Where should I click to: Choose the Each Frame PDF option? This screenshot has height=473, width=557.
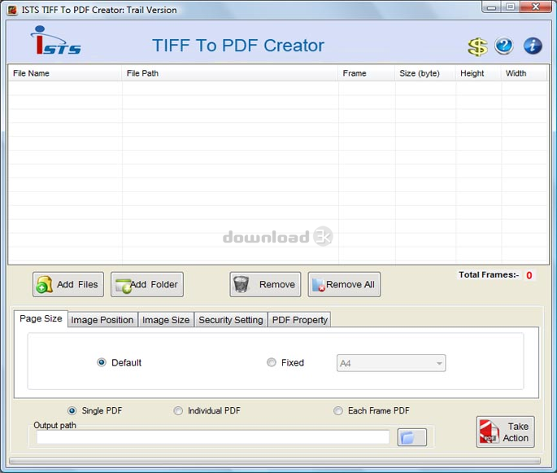click(338, 411)
